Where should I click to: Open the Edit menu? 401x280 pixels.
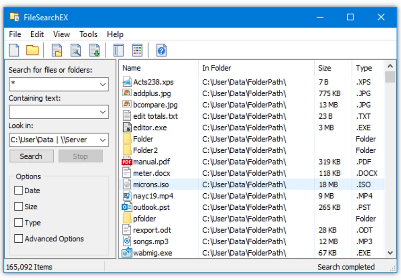click(x=37, y=34)
